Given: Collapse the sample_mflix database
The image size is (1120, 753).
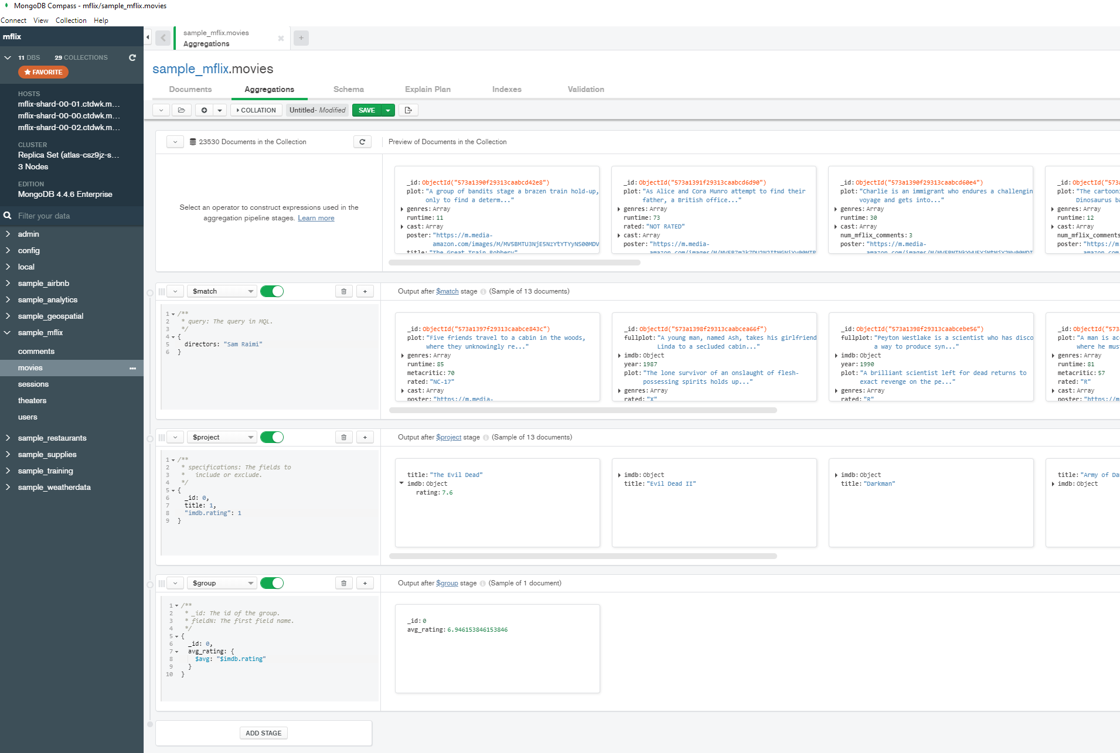Looking at the screenshot, I should pos(8,332).
